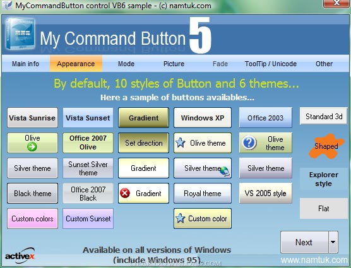This screenshot has height=268, width=351.
Task: Click 'Here a sample of buttons availables...' text
Action: click(x=177, y=98)
